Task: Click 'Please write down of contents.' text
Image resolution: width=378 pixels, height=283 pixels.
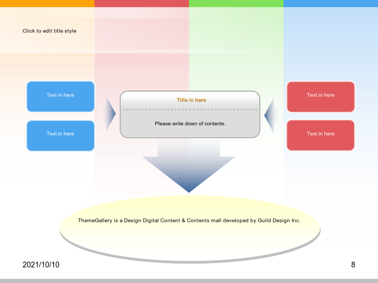Action: (x=190, y=123)
